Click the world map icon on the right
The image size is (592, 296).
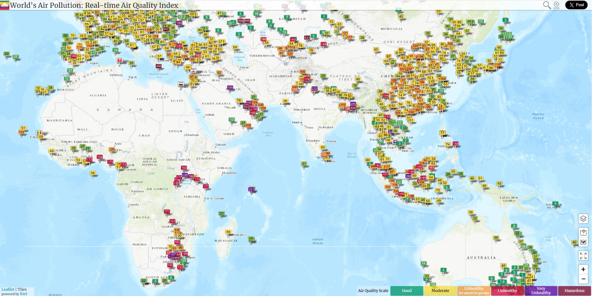[x=583, y=242]
